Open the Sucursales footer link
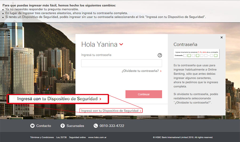The image size is (240, 142). 75,126
